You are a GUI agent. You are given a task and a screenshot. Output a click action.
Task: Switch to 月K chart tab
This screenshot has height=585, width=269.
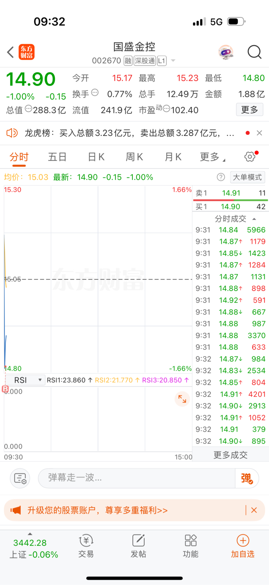pos(173,157)
